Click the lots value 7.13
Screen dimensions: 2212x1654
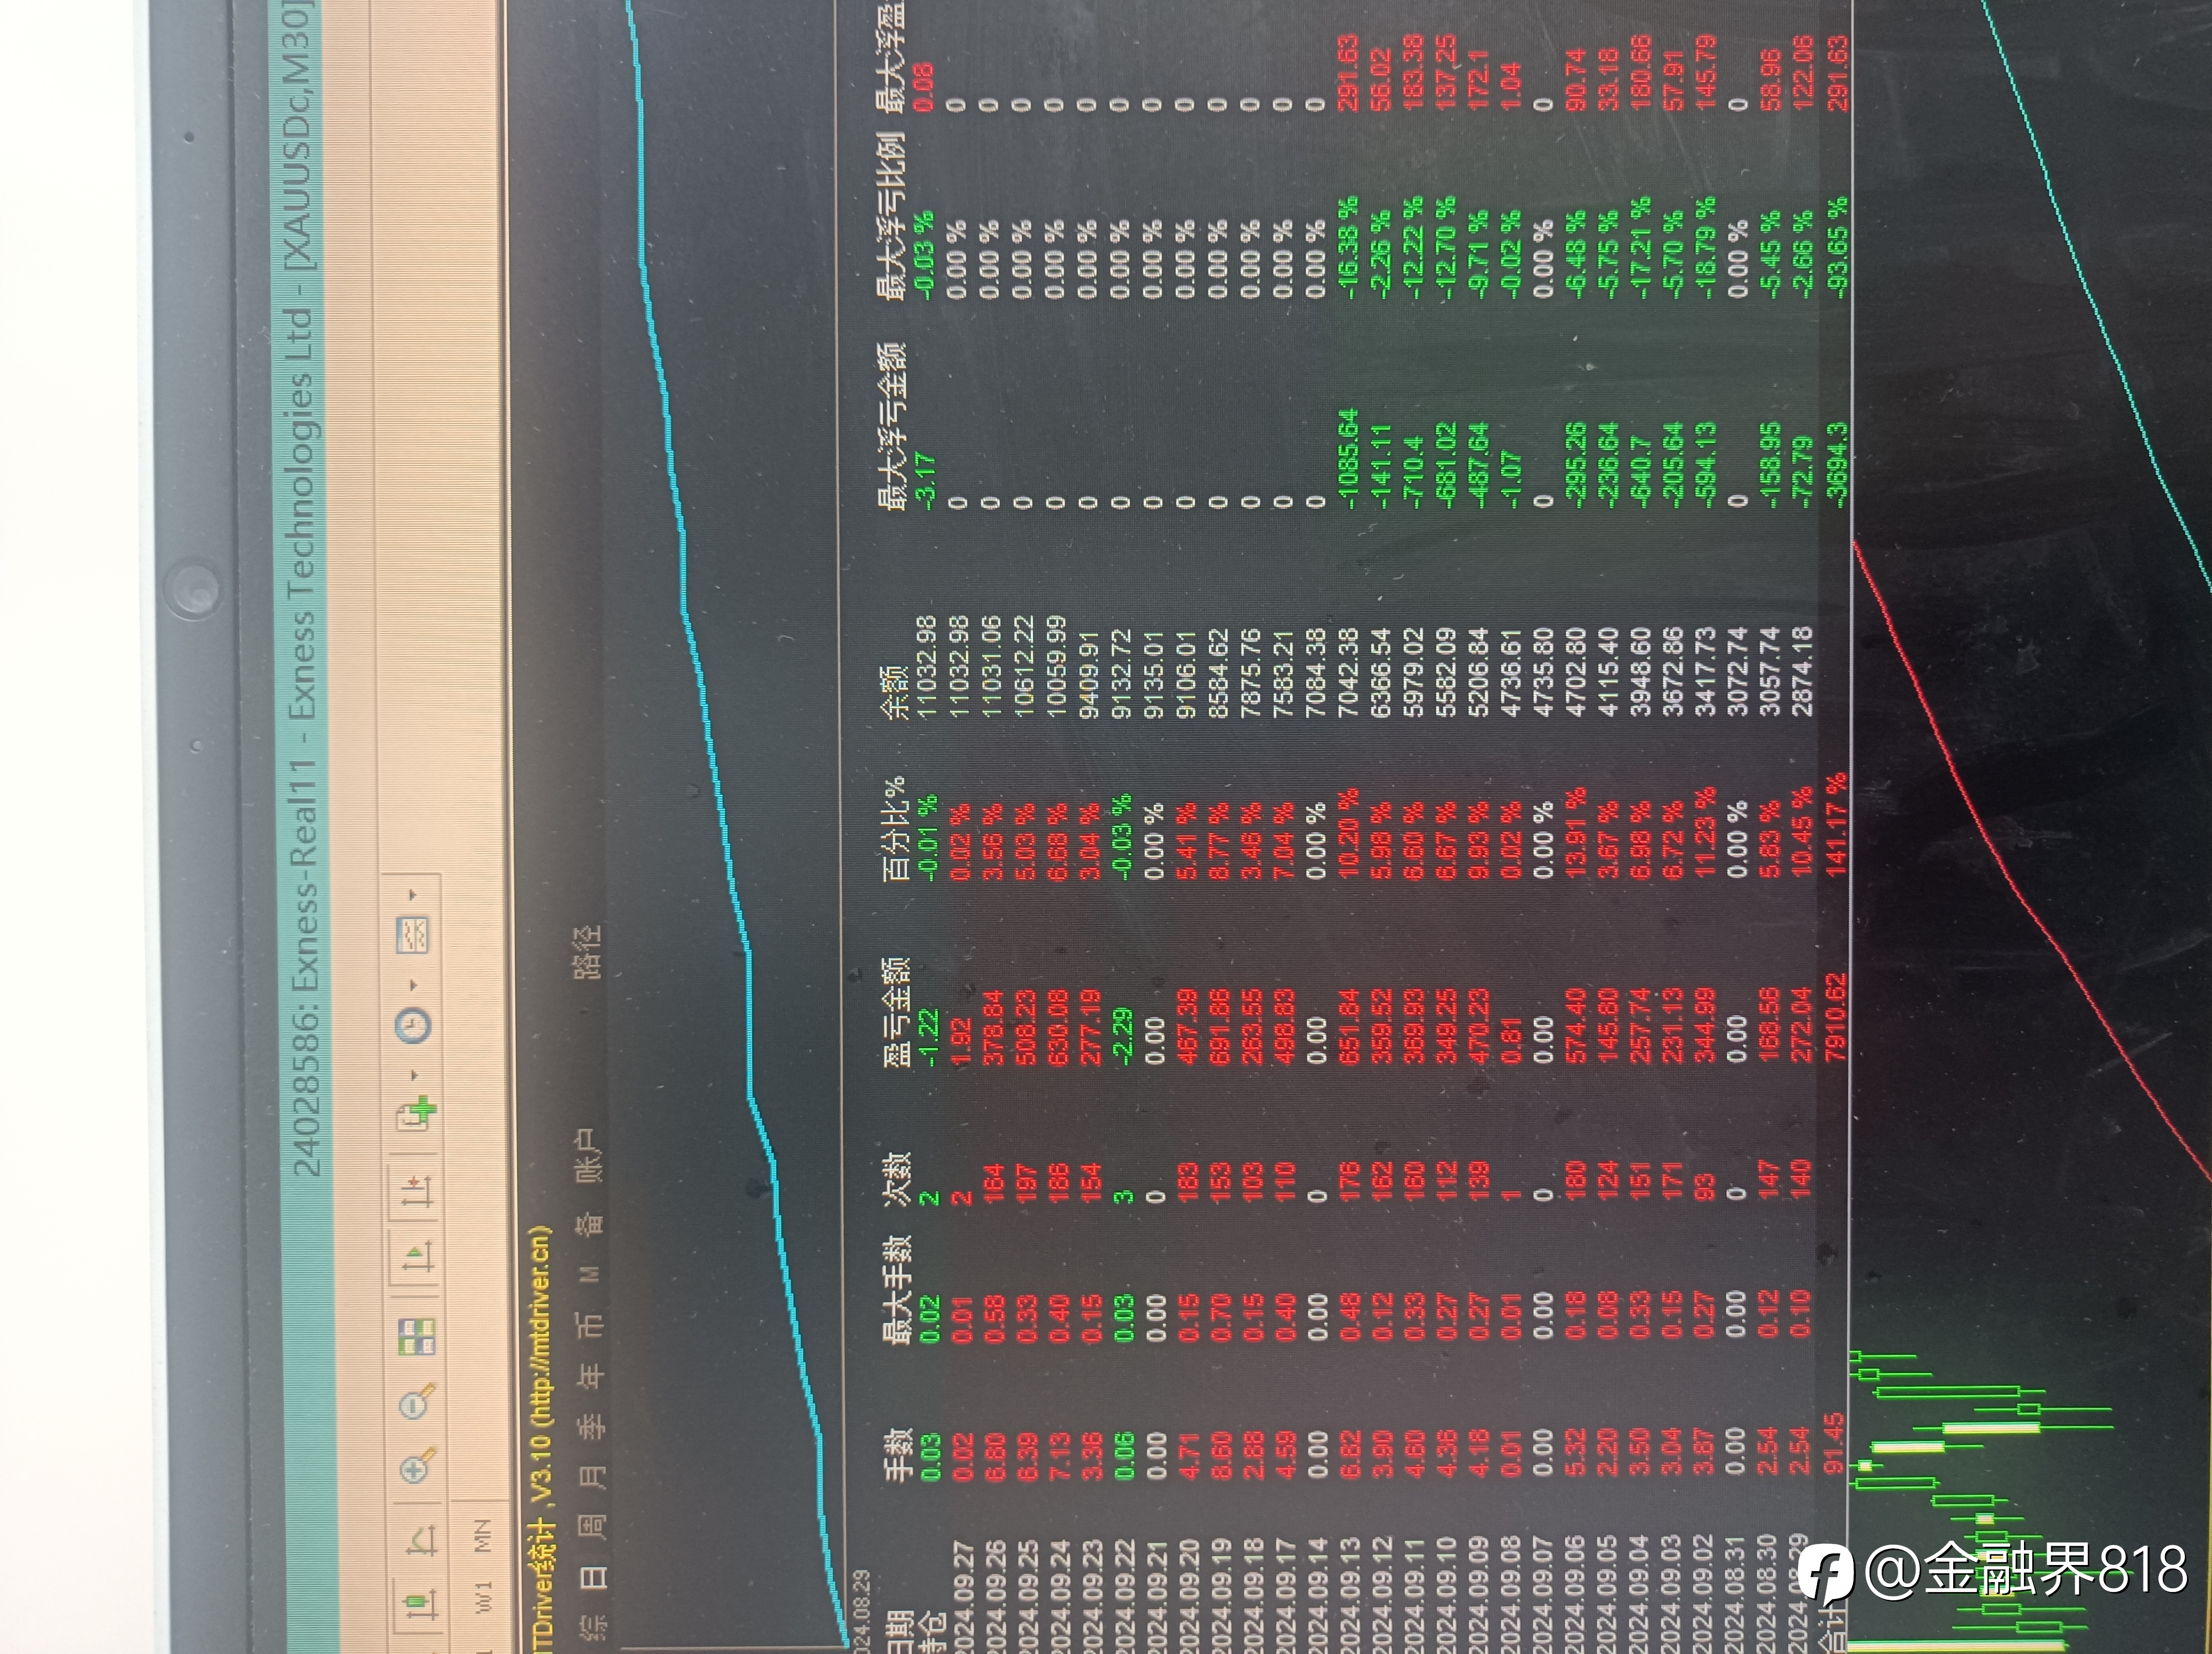(x=1060, y=1455)
